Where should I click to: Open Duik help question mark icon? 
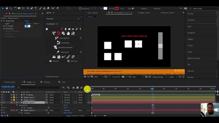tap(80, 29)
